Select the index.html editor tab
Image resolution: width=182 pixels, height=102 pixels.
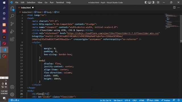pos(26,8)
